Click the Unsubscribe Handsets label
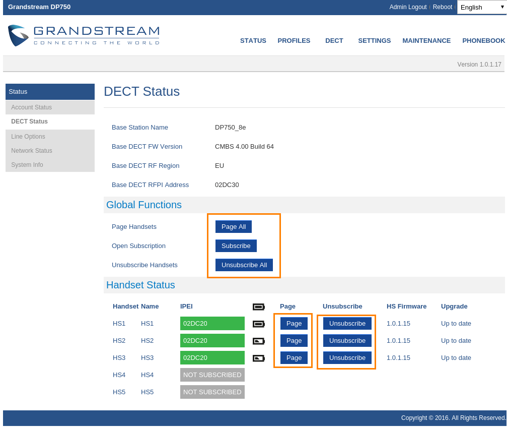 [x=144, y=265]
